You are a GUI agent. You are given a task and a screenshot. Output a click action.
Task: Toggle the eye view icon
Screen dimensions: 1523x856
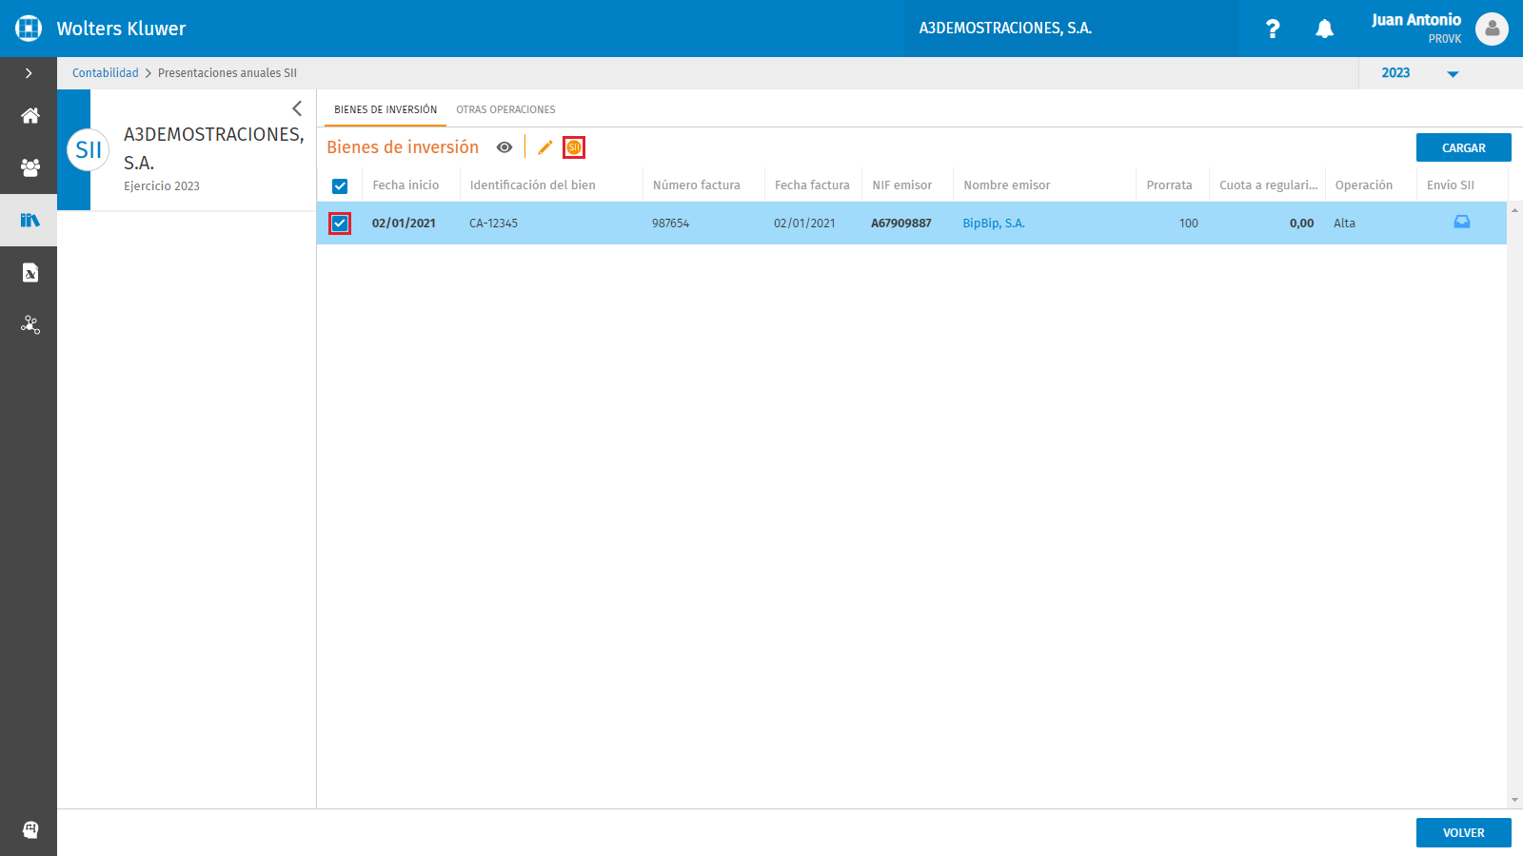pos(504,147)
